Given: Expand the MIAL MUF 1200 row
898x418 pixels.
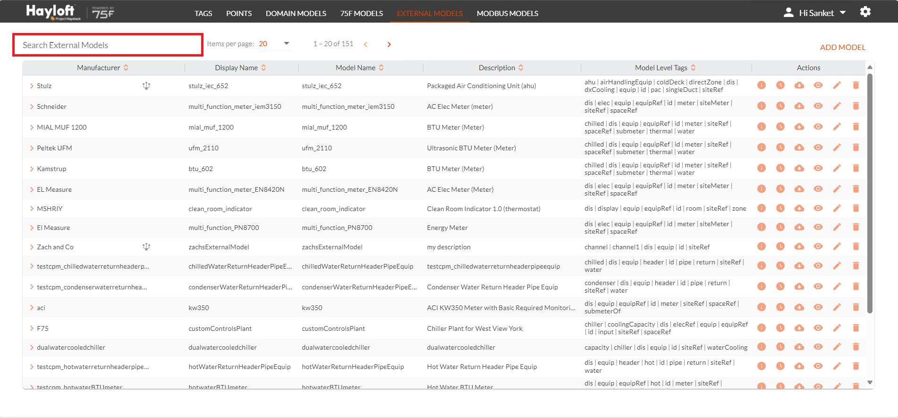Looking at the screenshot, I should [x=32, y=127].
